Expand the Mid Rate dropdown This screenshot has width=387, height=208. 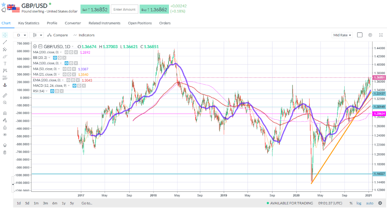click(342, 35)
